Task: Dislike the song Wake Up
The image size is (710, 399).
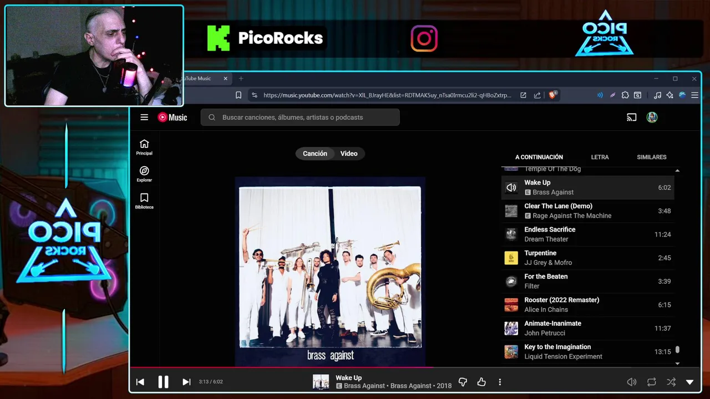Action: (x=463, y=382)
